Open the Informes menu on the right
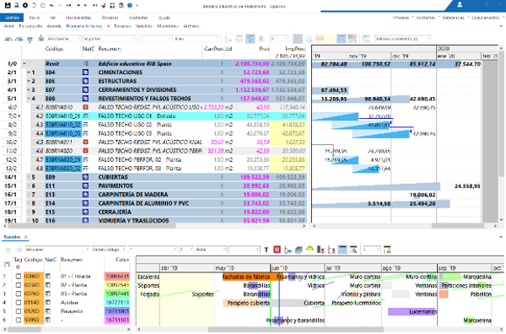 click(401, 18)
